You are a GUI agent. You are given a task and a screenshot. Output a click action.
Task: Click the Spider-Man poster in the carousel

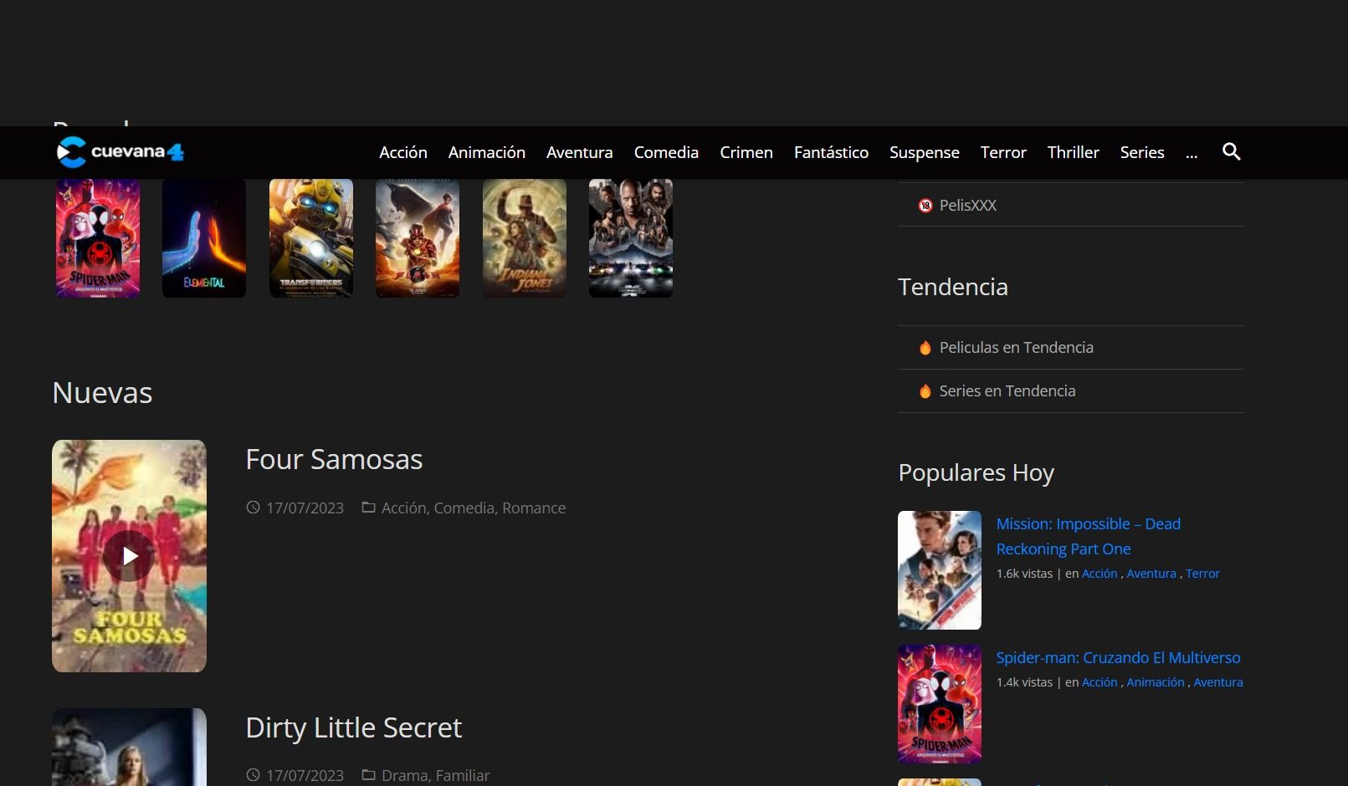(x=98, y=238)
